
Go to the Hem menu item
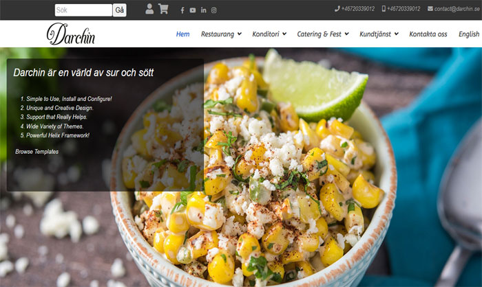[182, 34]
